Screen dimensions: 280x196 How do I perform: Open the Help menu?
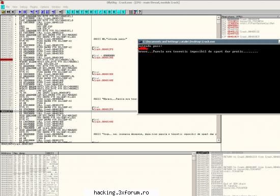coord(65,7)
